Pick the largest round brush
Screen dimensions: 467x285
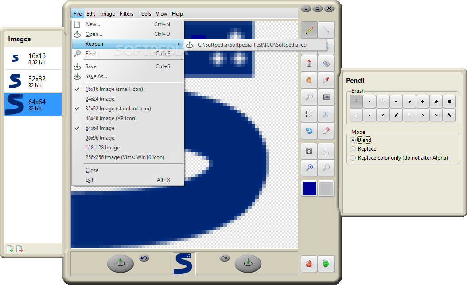[x=449, y=102]
